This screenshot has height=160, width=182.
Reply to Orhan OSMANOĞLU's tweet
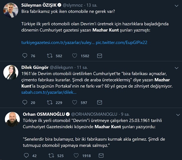click(x=25, y=156)
